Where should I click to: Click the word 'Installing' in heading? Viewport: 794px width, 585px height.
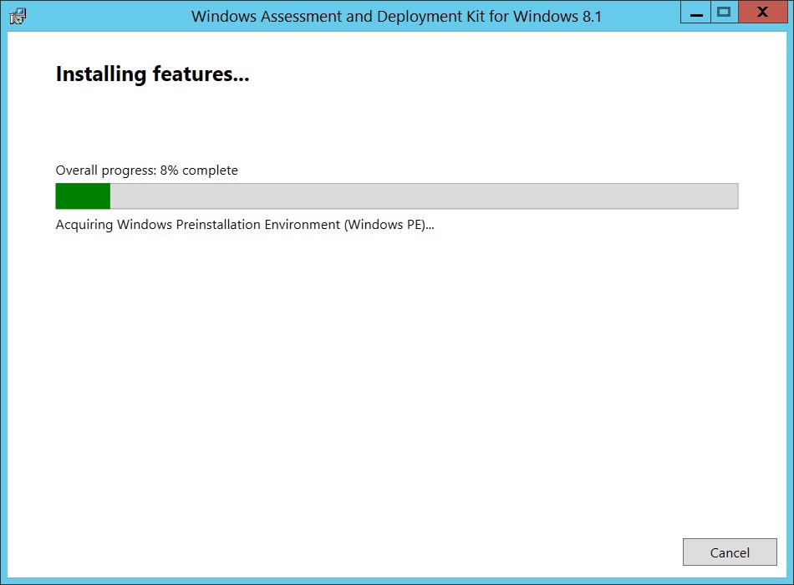click(x=101, y=74)
